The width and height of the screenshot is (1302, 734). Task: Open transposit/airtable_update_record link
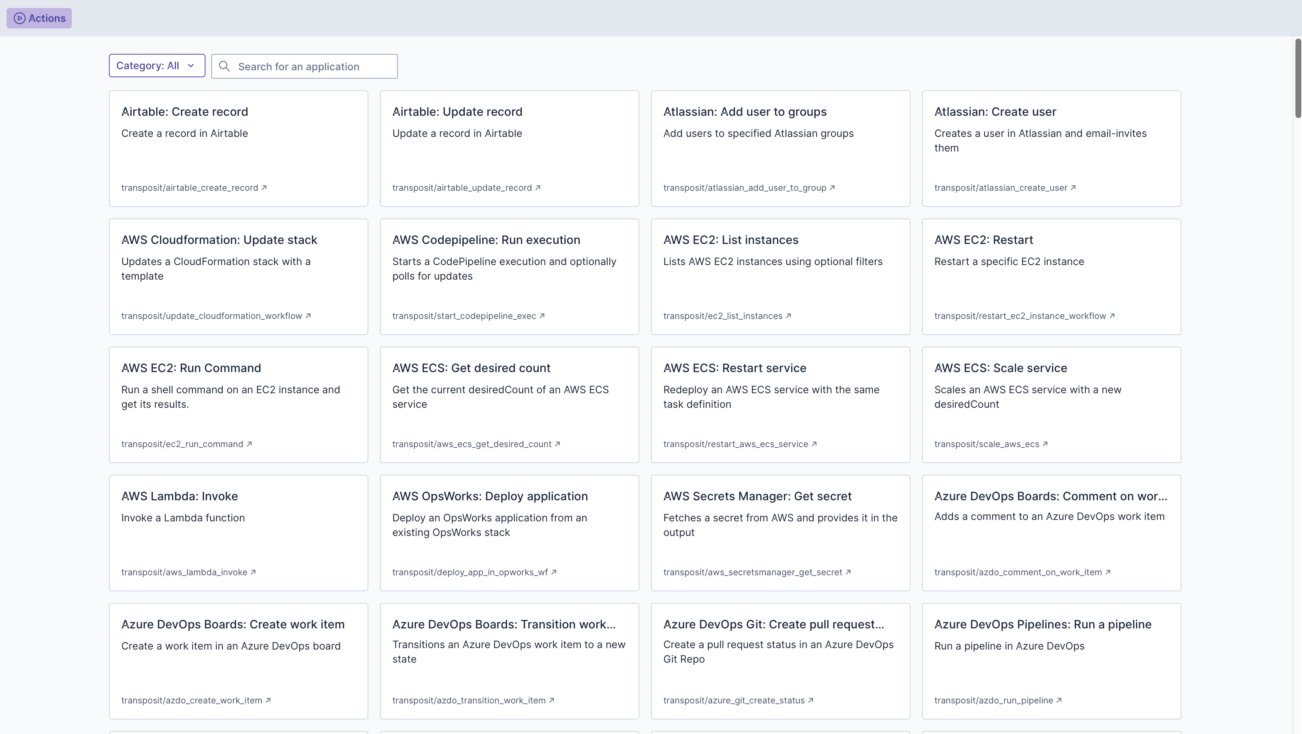[462, 188]
